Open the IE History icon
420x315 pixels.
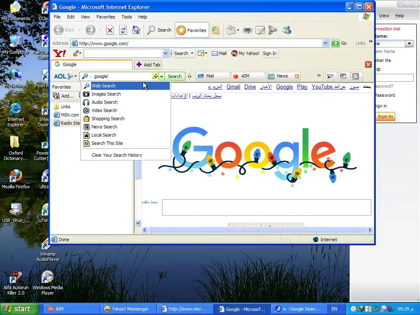point(215,30)
